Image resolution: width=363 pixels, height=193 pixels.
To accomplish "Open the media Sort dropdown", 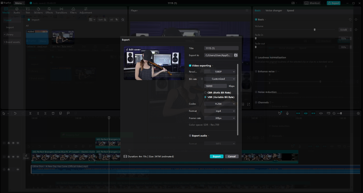I will (x=102, y=20).
